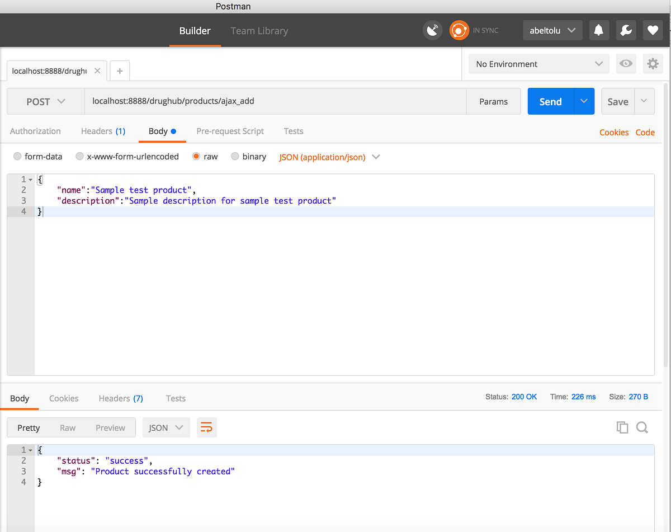
Task: Click the Send button
Action: 550,101
